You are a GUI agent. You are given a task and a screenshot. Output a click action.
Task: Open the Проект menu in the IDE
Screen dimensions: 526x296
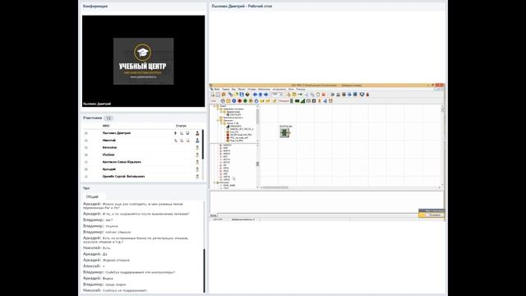click(242, 90)
